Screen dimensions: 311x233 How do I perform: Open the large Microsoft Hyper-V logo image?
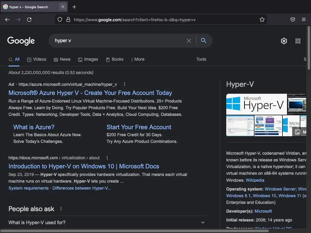click(x=256, y=104)
